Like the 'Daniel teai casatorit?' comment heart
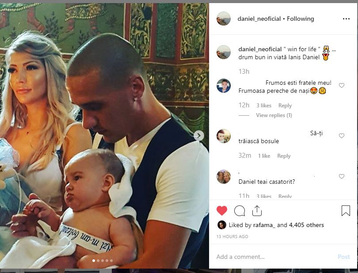 [342, 176]
